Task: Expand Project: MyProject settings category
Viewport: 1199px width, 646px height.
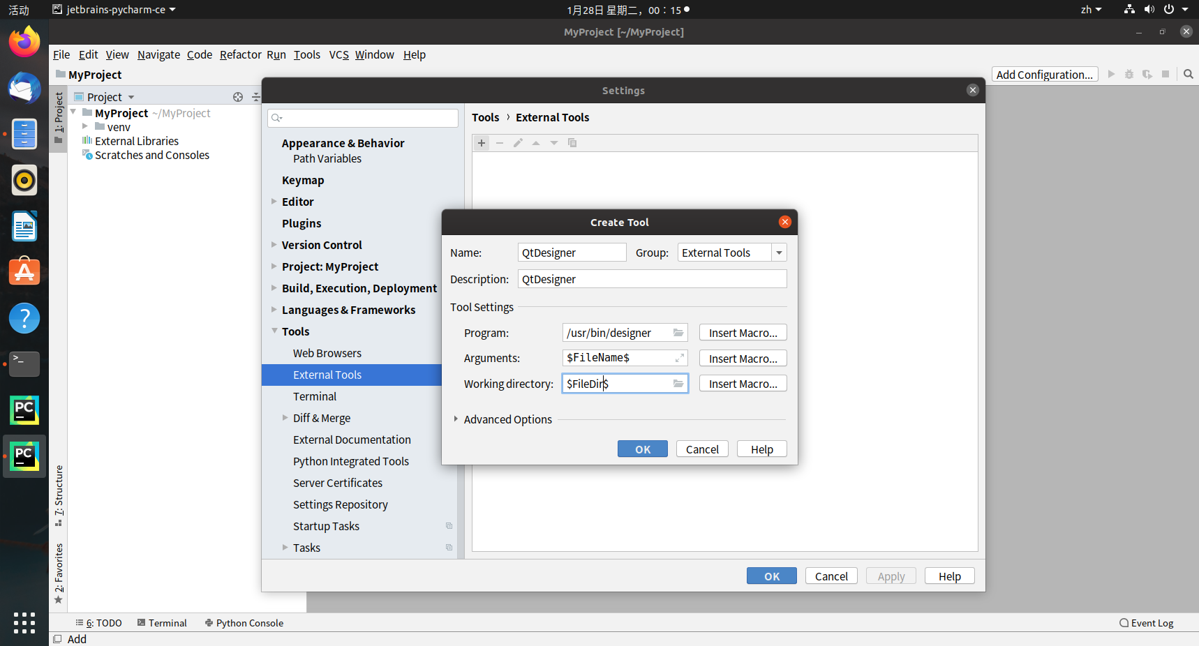Action: (x=274, y=266)
